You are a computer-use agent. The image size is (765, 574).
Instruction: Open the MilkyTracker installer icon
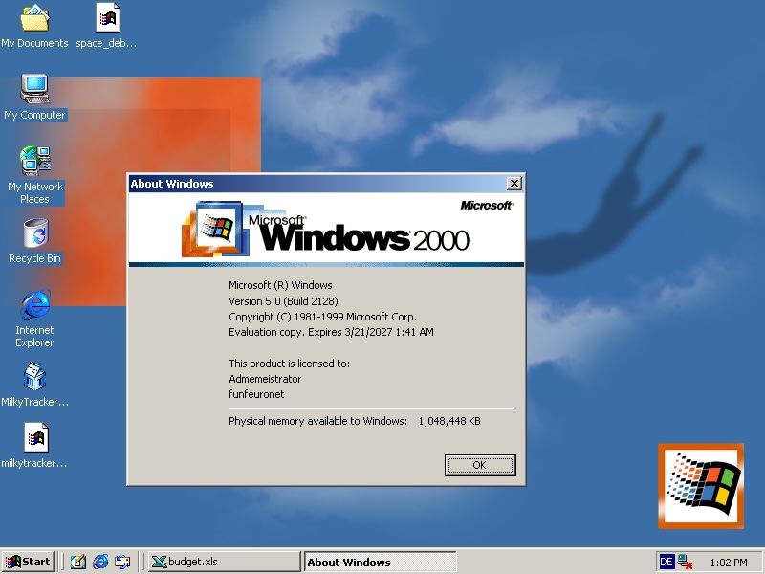(34, 377)
